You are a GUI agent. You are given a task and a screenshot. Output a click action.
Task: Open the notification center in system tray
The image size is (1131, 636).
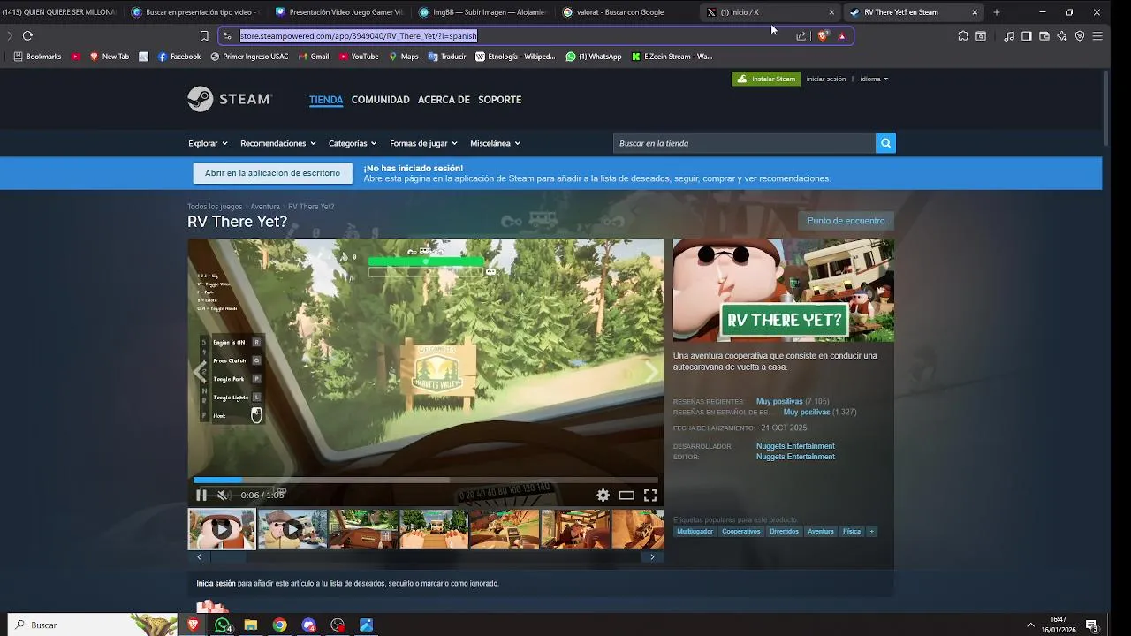[x=1092, y=625]
